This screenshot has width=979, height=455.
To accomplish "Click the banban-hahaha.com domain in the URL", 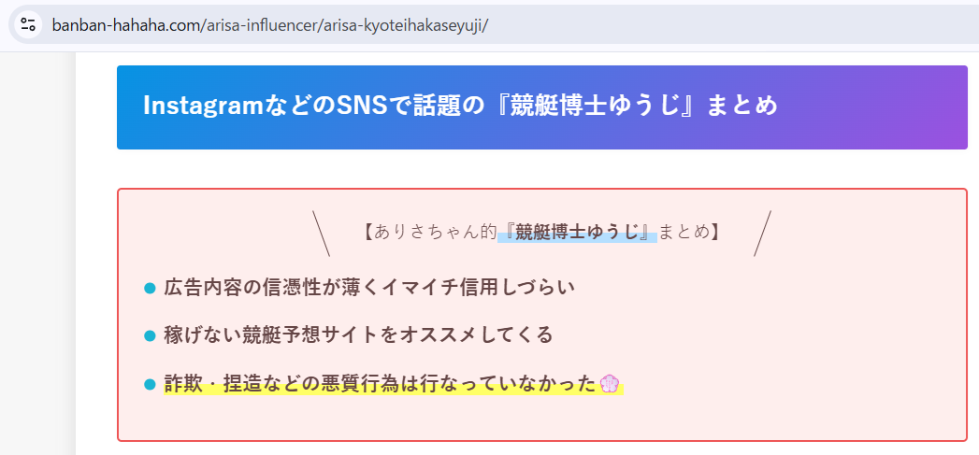I will pyautogui.click(x=125, y=24).
